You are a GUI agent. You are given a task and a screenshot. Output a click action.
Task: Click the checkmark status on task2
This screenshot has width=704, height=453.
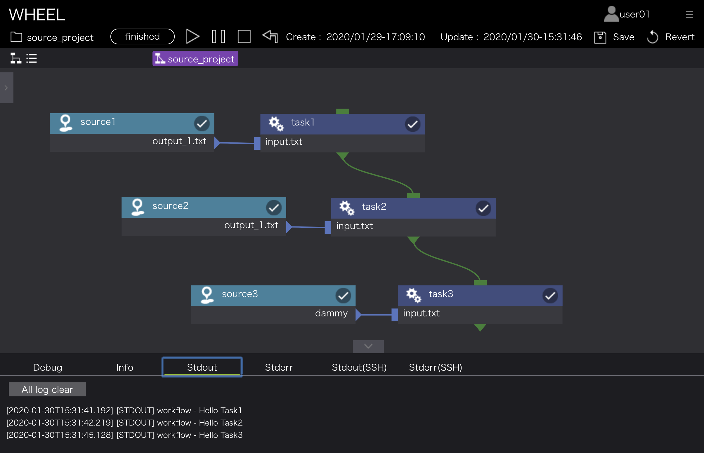coord(483,208)
